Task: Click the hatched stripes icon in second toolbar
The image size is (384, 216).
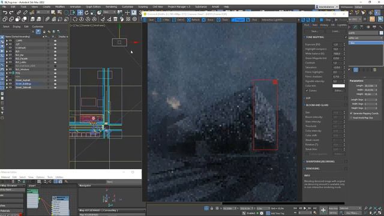Action: 128,19
